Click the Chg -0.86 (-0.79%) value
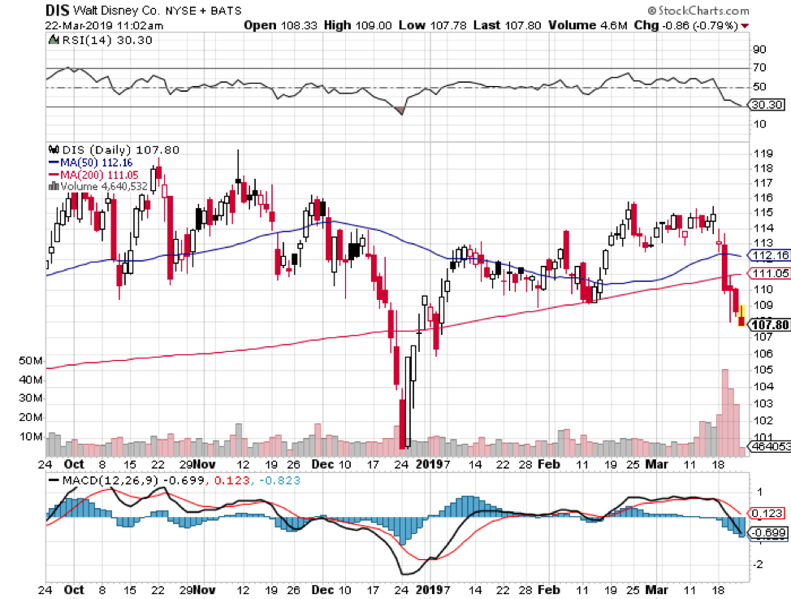The image size is (791, 599). pos(686,25)
